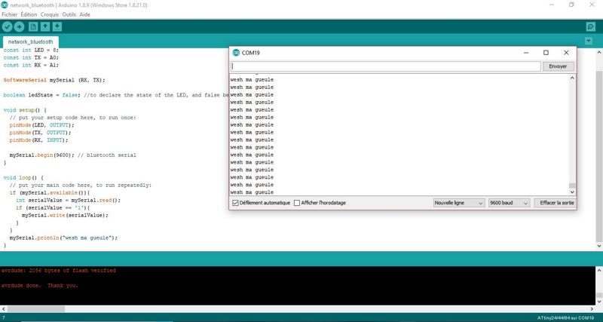The height and width of the screenshot is (322, 603).
Task: Enable Afficher l'horodatage checkbox
Action: (x=297, y=203)
